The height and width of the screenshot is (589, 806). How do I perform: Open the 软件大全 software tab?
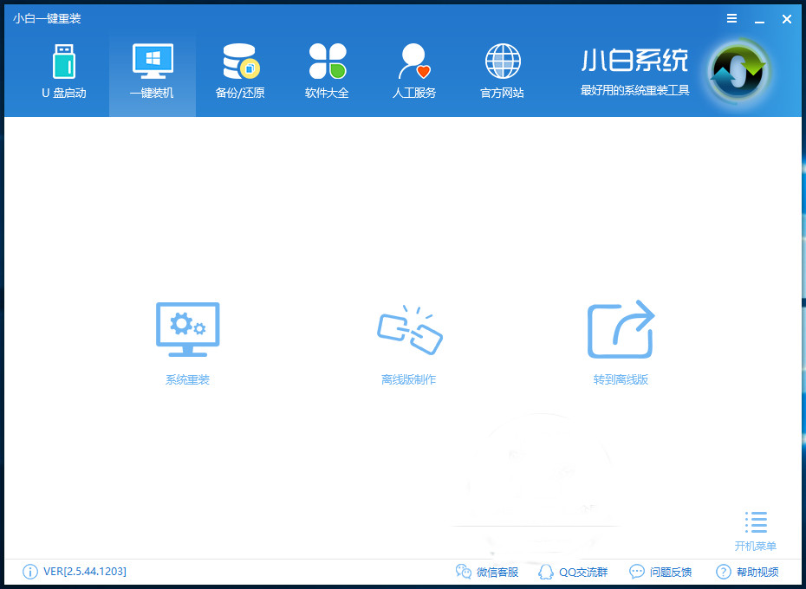327,72
